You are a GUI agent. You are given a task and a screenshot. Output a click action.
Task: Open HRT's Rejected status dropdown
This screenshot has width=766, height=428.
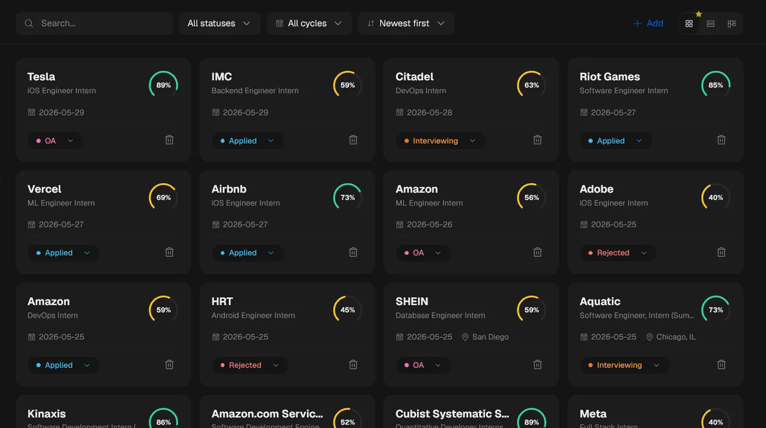249,365
